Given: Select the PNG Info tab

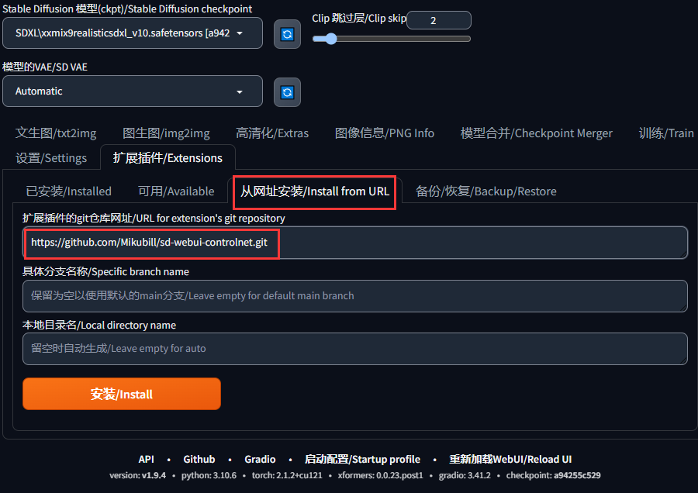Looking at the screenshot, I should click(x=384, y=133).
